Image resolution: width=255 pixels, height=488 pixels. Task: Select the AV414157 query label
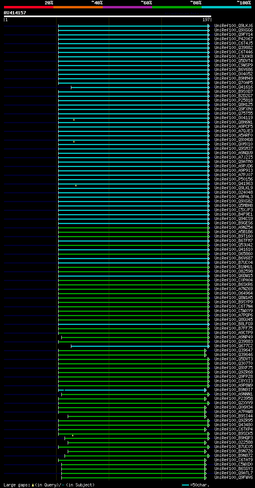[15, 13]
